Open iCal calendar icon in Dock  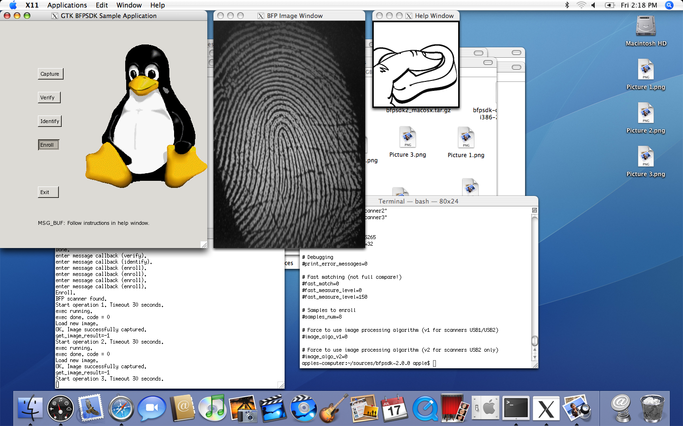point(394,408)
